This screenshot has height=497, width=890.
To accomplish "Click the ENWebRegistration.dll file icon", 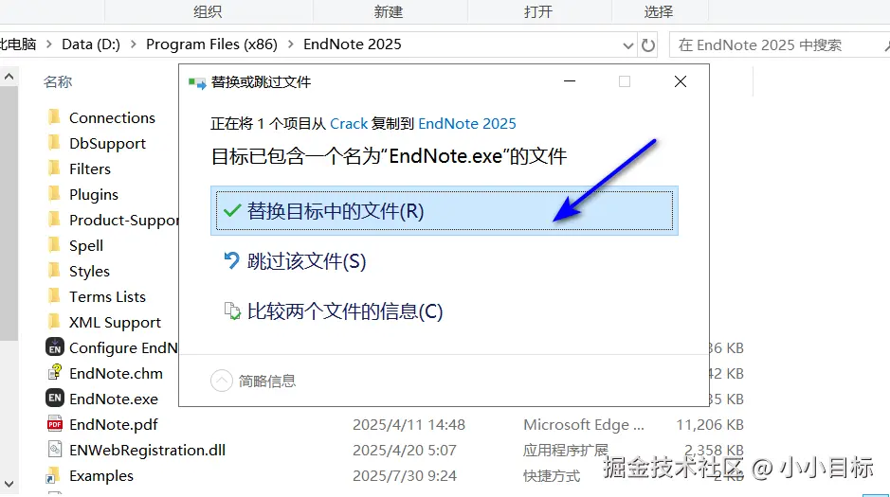I will click(54, 450).
